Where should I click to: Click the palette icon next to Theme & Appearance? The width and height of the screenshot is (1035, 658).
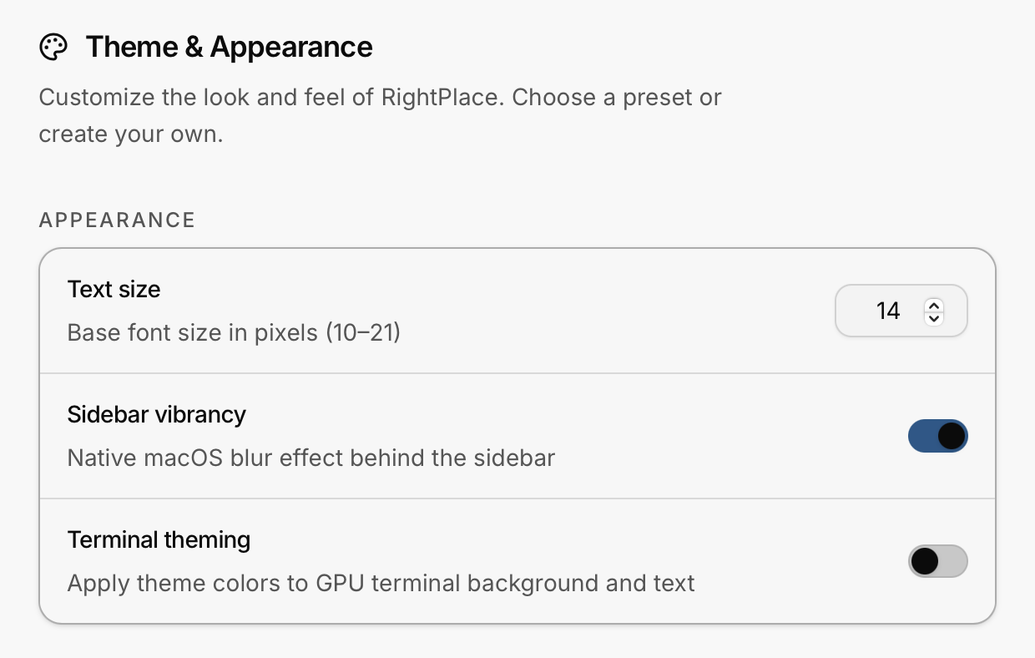point(53,47)
